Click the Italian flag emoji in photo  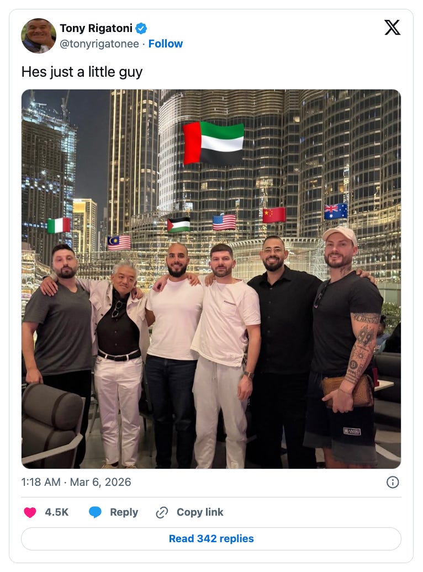(x=59, y=225)
